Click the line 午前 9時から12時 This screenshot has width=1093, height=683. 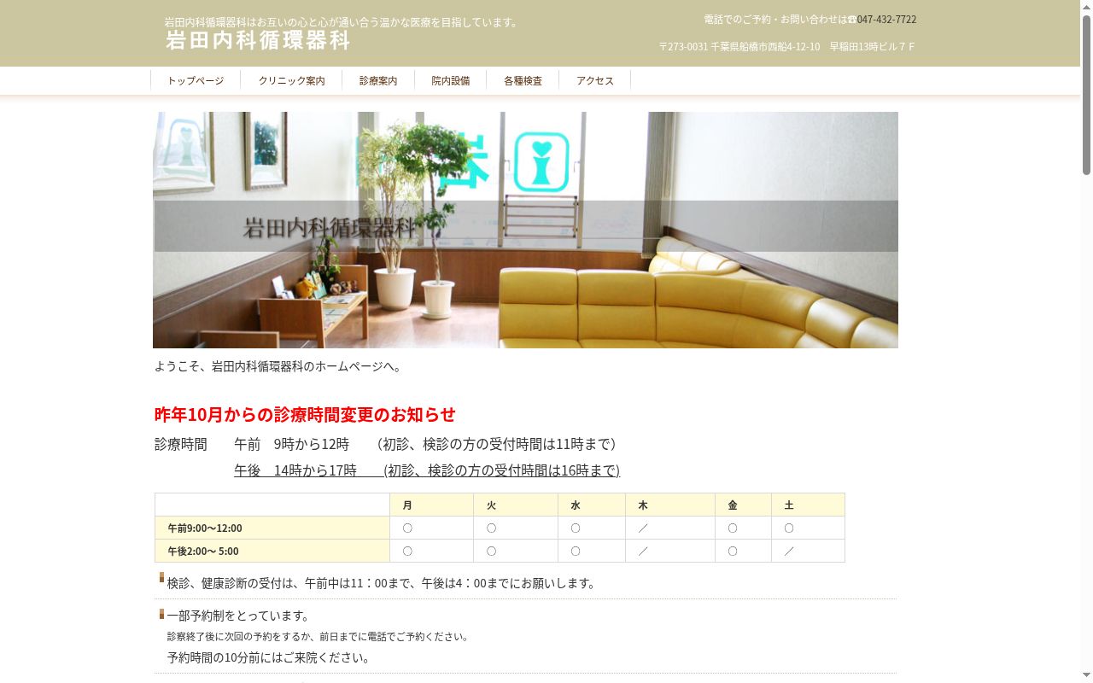click(x=291, y=444)
